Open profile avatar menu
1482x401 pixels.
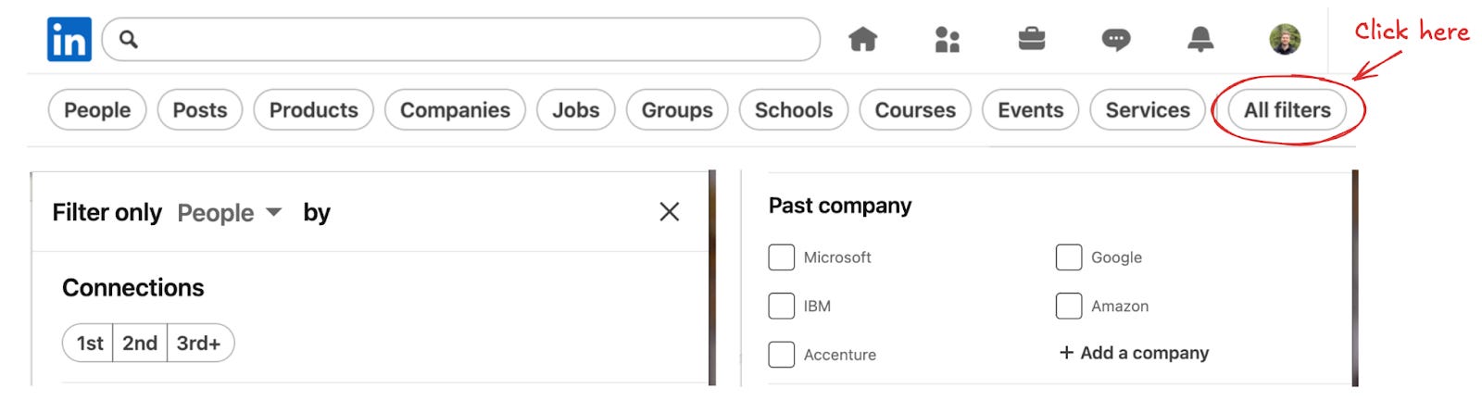coord(1285,40)
